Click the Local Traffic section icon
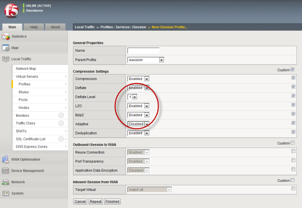302x208 pixels. click(6, 59)
